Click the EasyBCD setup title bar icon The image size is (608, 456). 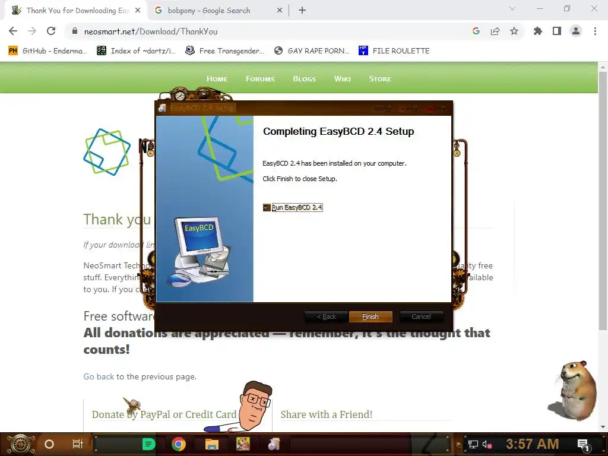(162, 108)
